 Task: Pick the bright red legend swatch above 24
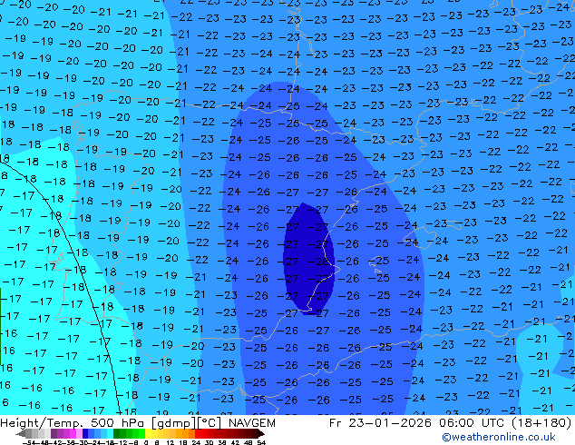point(198,434)
